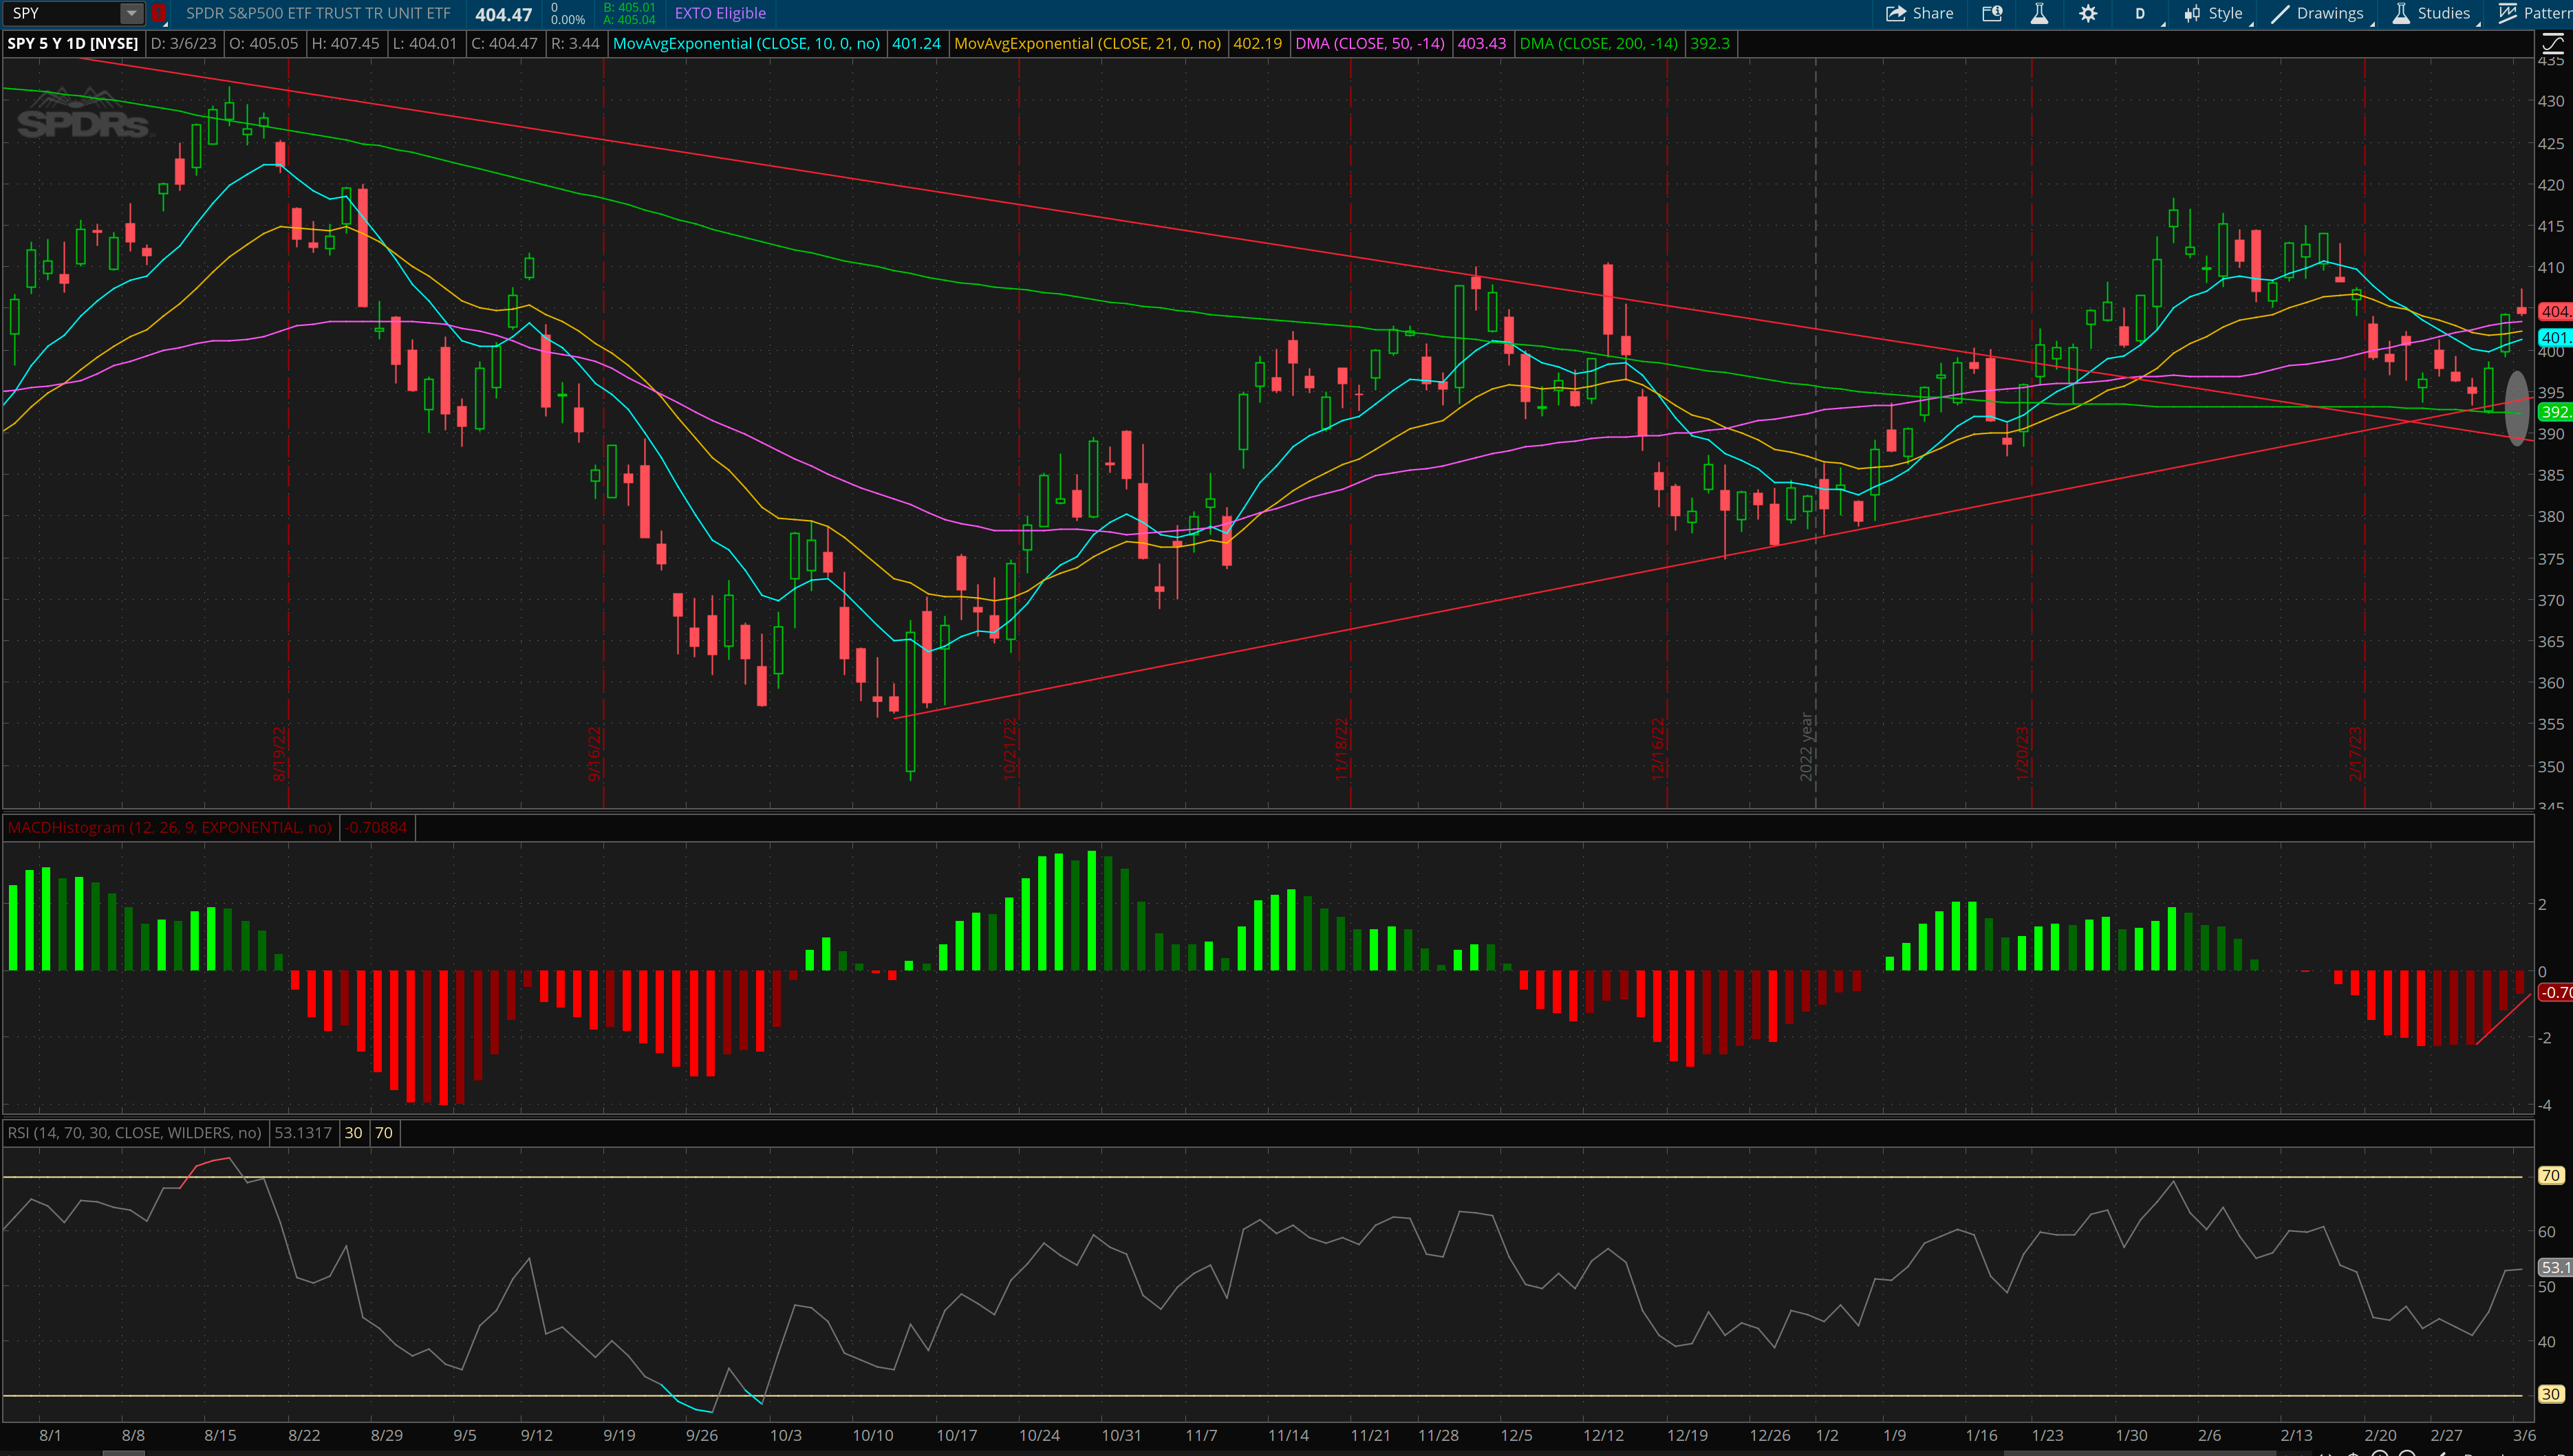The height and width of the screenshot is (1456, 2573).
Task: Open the D timeframe dropdown
Action: point(2141,13)
